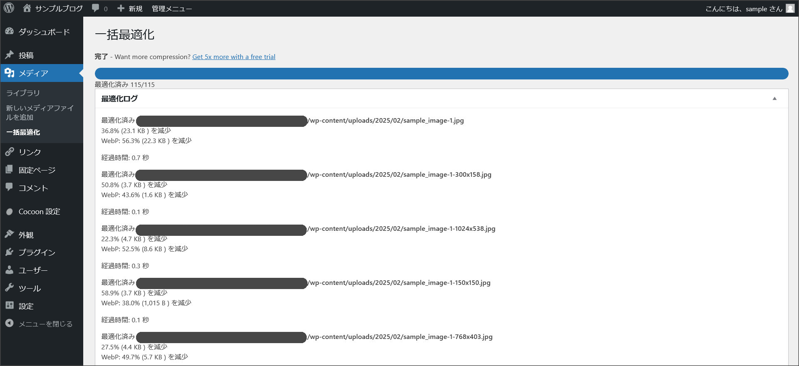Click the 外観 paintbrush icon
Screen dimensions: 799x366
(10, 235)
